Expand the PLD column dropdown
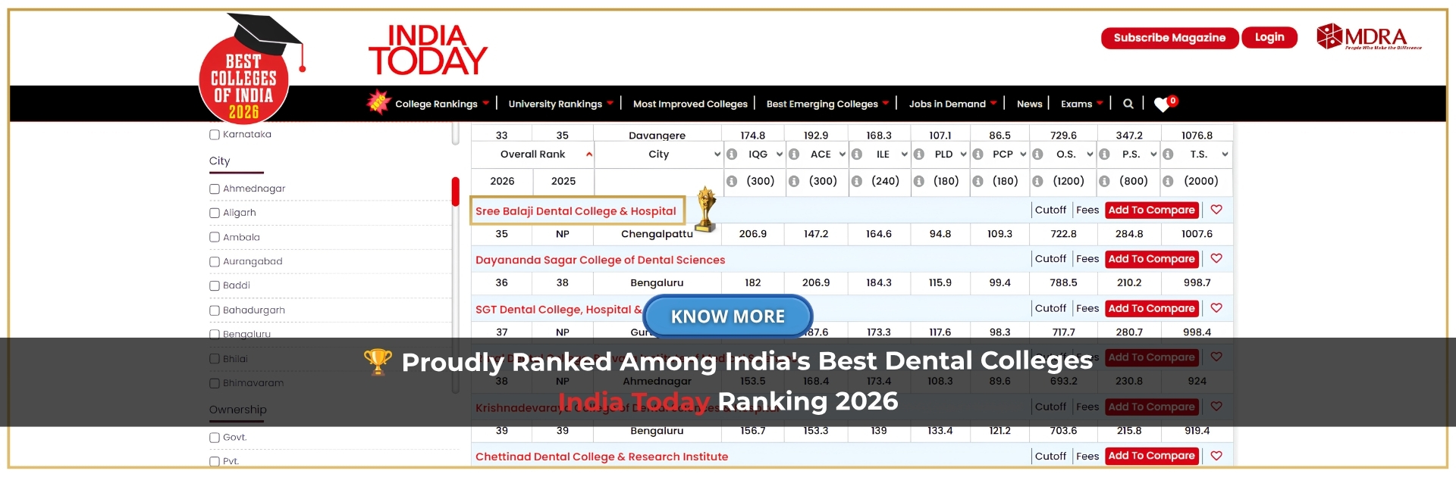Image resolution: width=1456 pixels, height=477 pixels. click(964, 154)
